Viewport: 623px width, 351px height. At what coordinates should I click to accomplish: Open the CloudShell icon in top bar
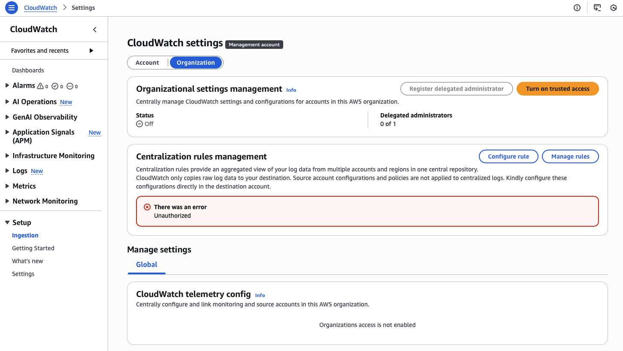(597, 8)
